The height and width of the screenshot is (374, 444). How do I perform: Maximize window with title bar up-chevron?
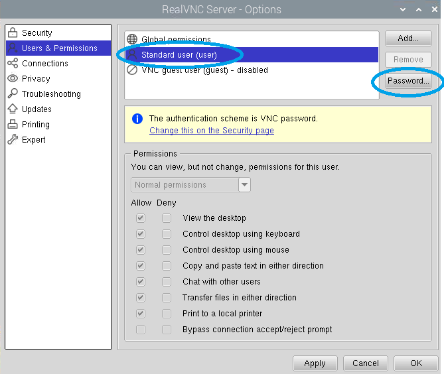(x=419, y=10)
